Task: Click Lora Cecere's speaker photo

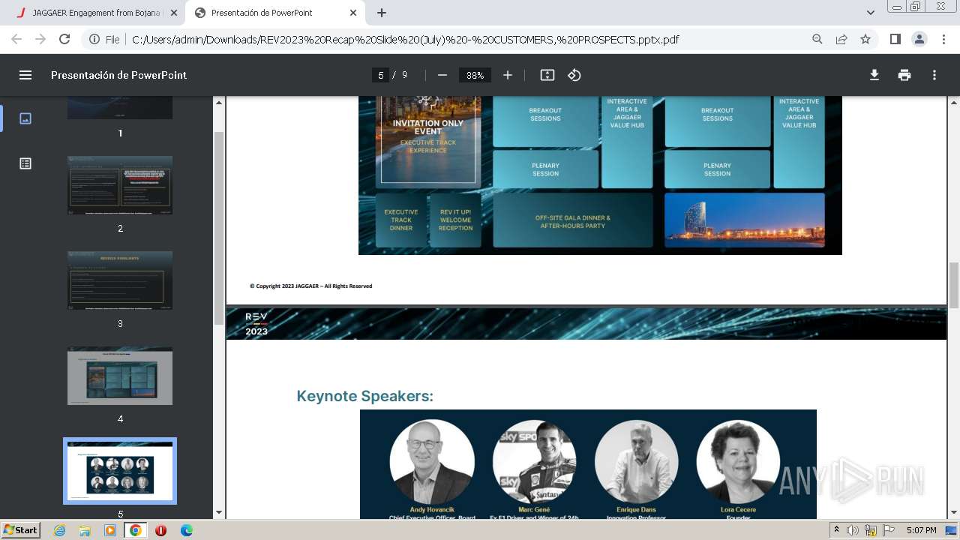Action: [738, 461]
